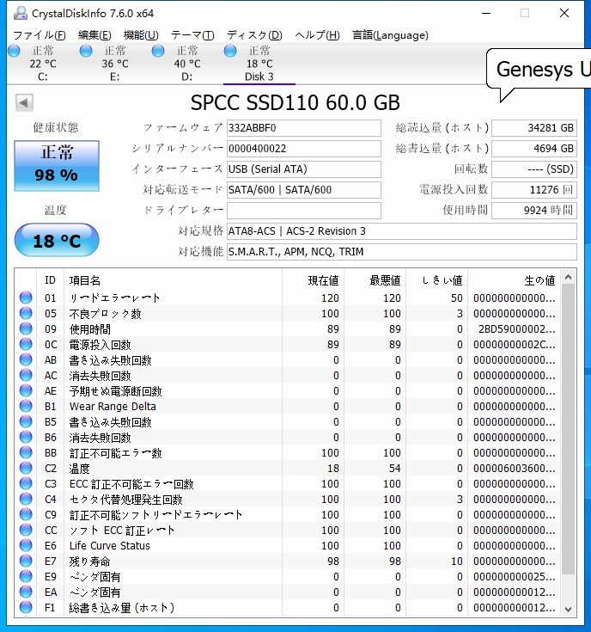Click the interface field USB (Serial ATA)
Screen dimensions: 591x632
pos(304,169)
